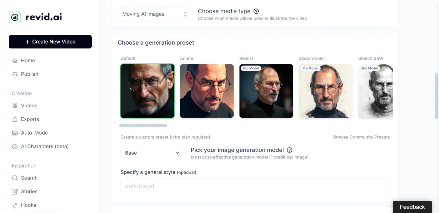Open Browse Community Presets link

tap(361, 137)
